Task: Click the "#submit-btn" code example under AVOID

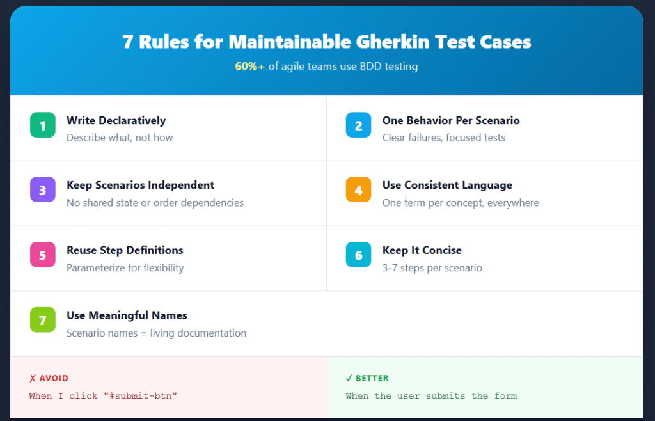Action: pyautogui.click(x=102, y=396)
